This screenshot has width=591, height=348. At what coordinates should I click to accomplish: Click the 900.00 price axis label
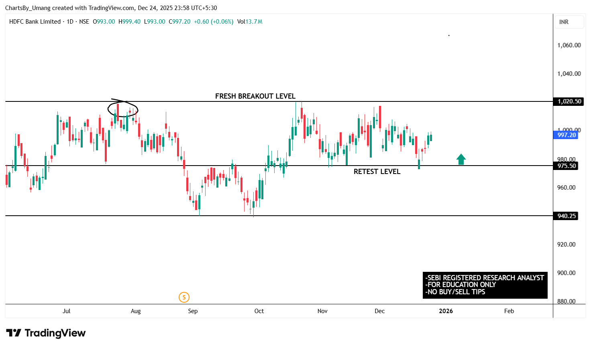(x=567, y=273)
